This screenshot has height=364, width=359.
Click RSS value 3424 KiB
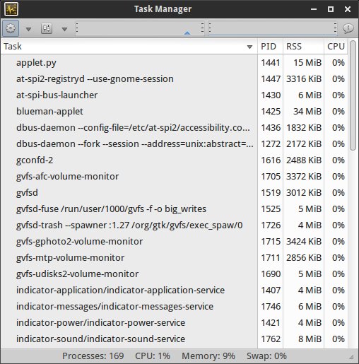coord(304,242)
